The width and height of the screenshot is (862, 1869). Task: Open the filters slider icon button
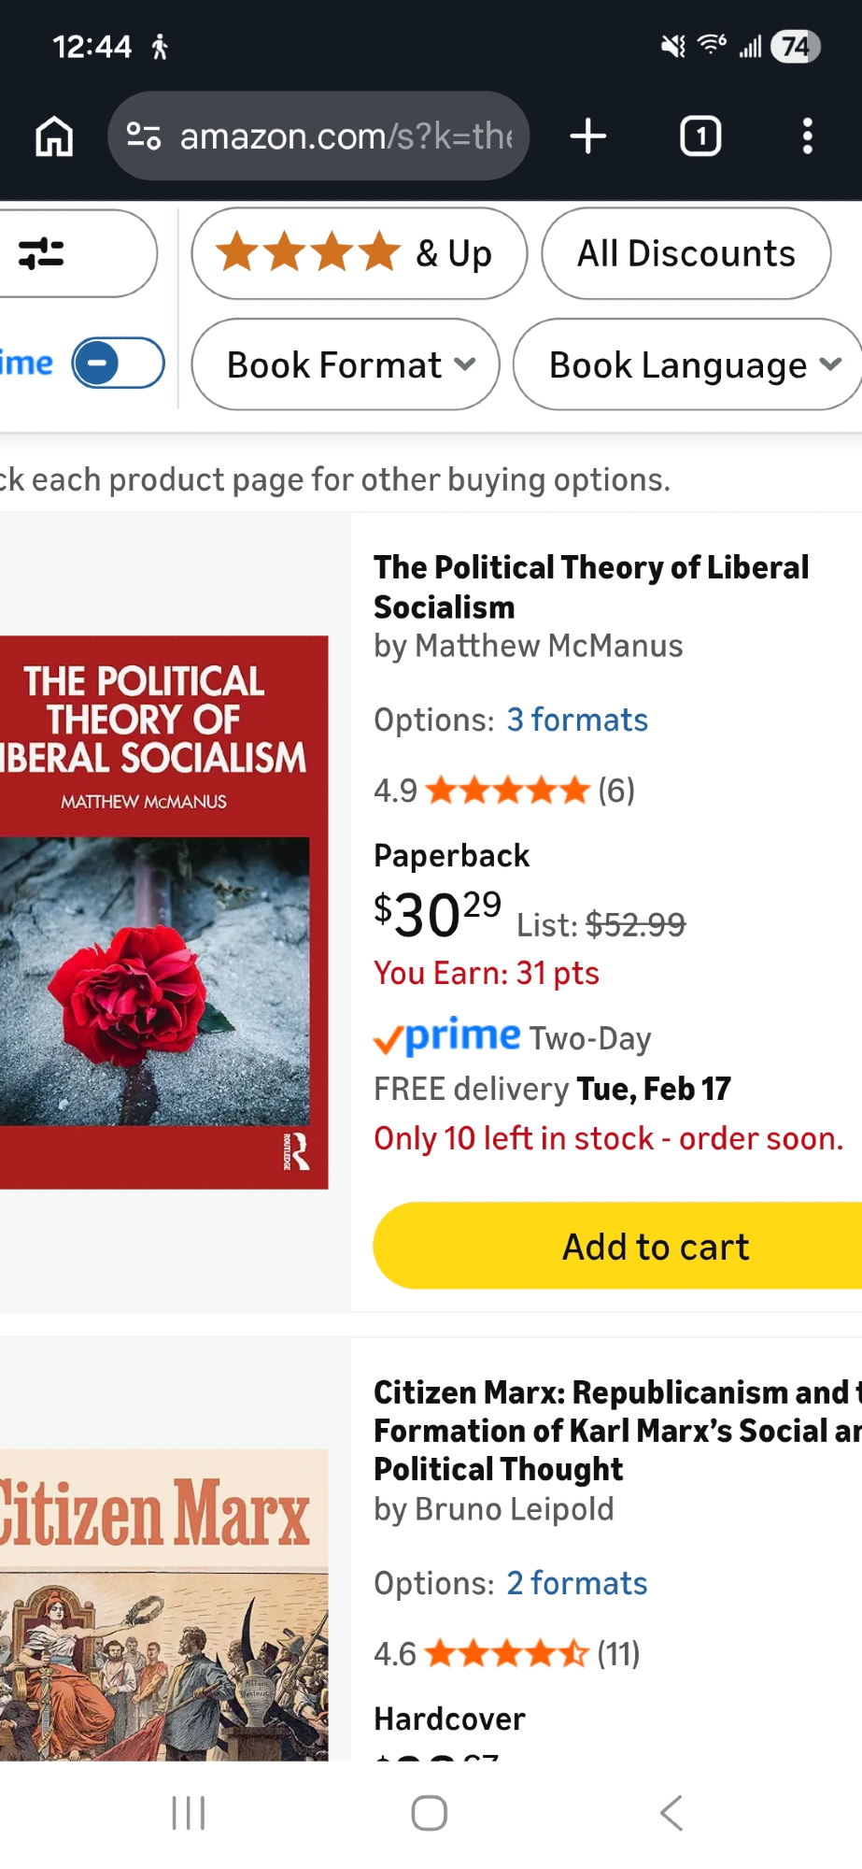coord(43,253)
